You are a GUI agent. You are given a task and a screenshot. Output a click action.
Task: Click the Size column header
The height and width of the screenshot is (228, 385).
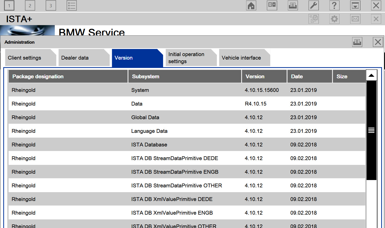coord(349,77)
